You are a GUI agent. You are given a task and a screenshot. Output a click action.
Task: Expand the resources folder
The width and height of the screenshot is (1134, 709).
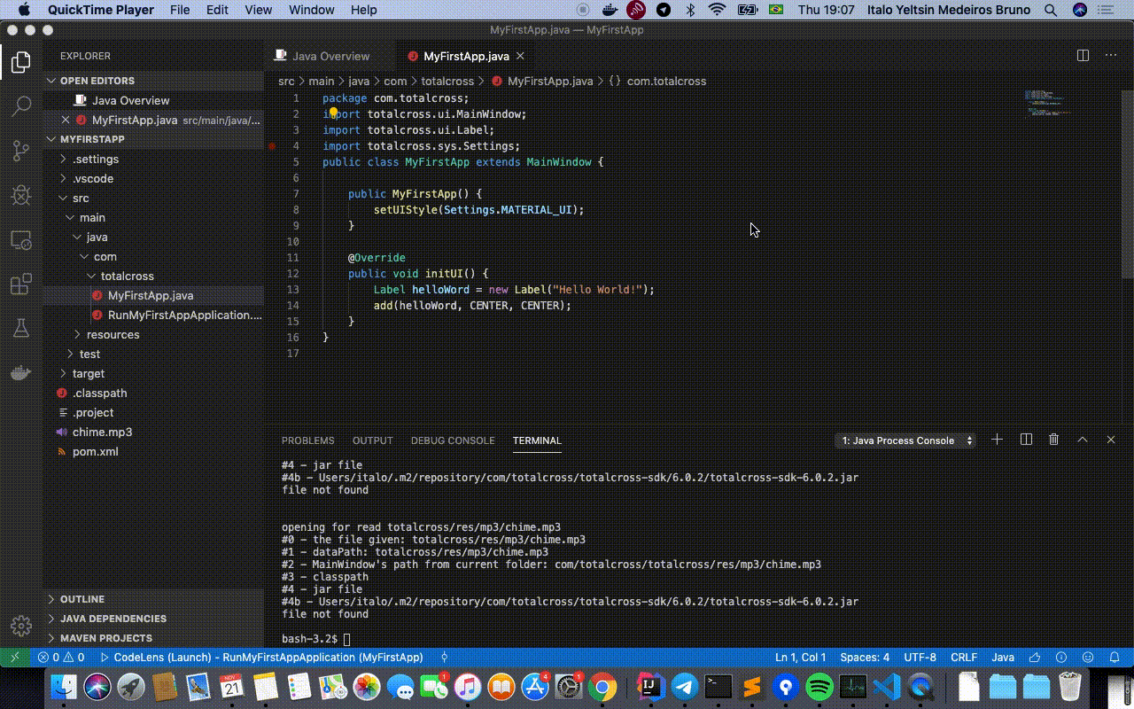[x=154, y=334]
